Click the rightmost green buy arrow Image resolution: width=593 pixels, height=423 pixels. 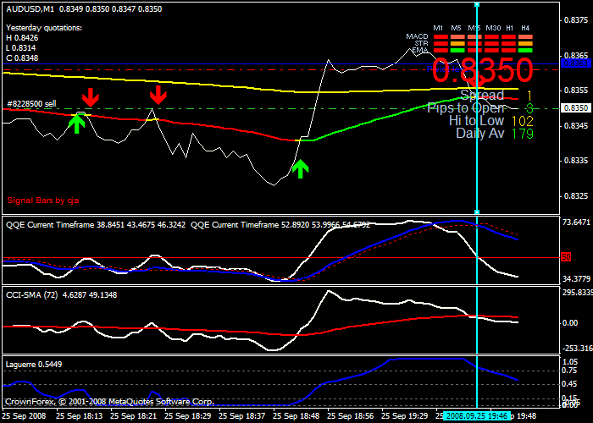tap(300, 168)
